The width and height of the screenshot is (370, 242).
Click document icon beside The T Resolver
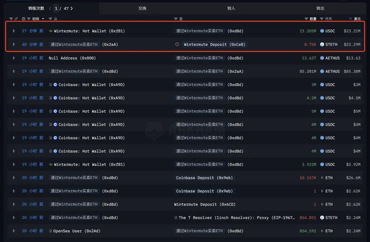point(176,218)
